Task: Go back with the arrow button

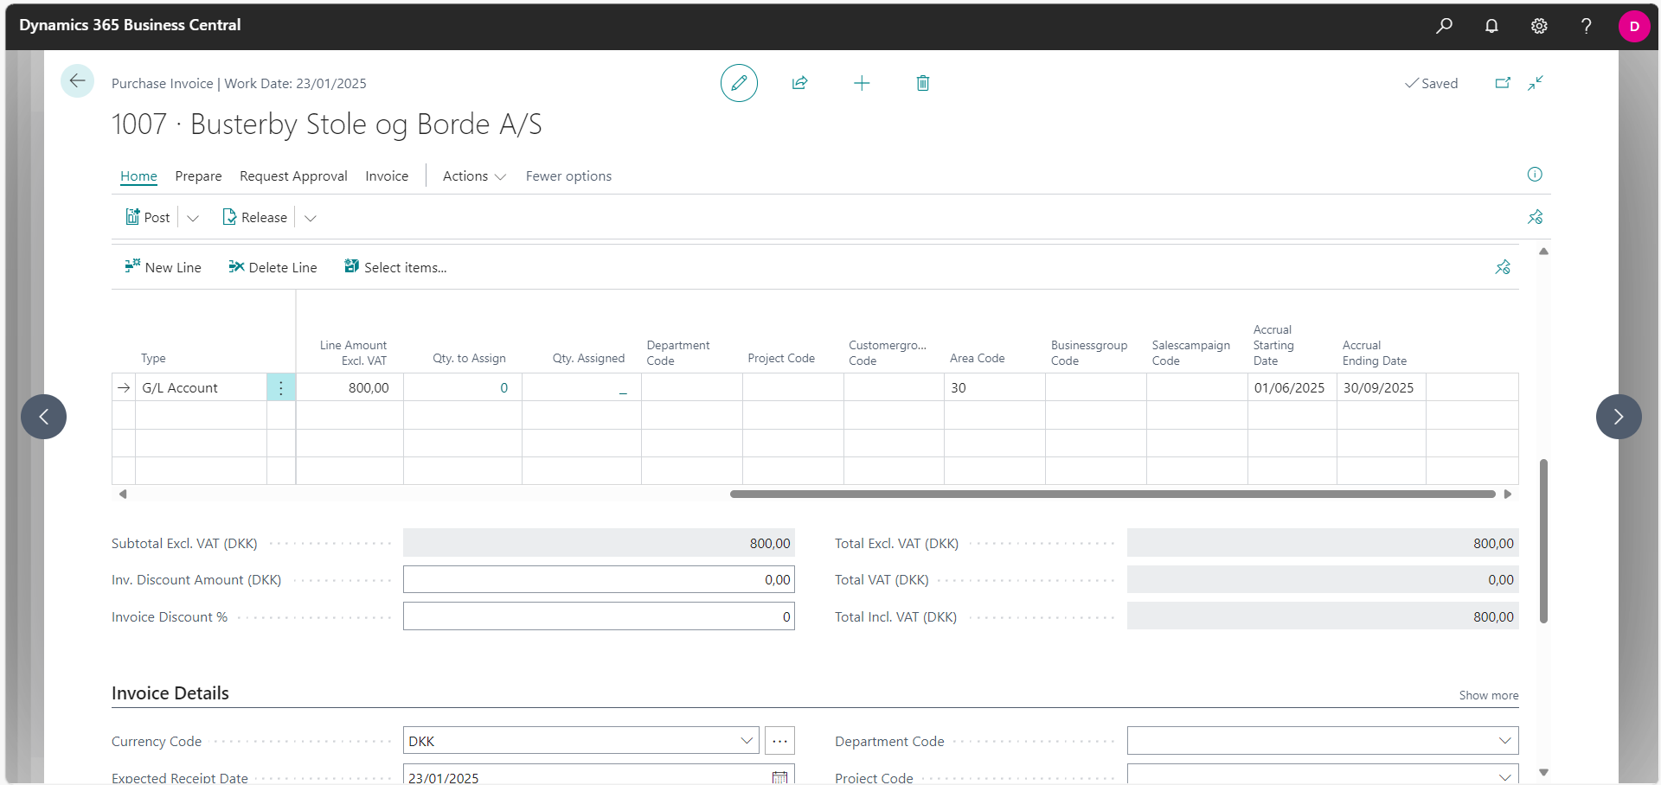Action: [x=77, y=81]
